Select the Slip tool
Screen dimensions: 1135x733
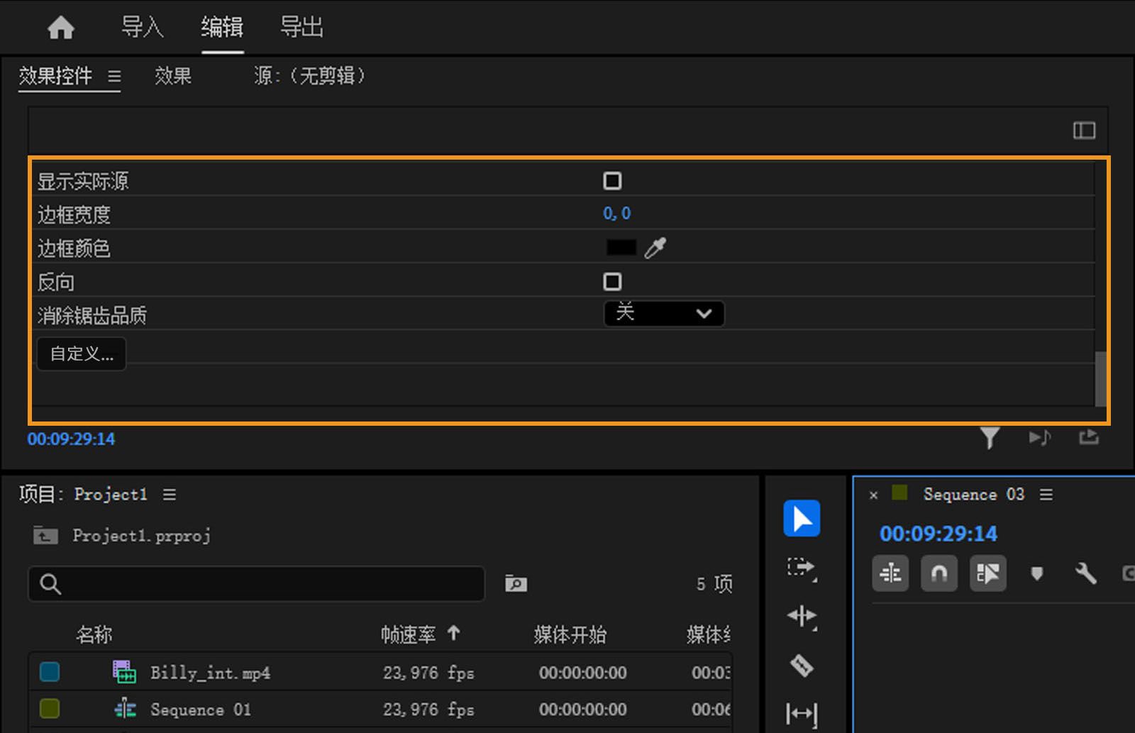[x=802, y=714]
